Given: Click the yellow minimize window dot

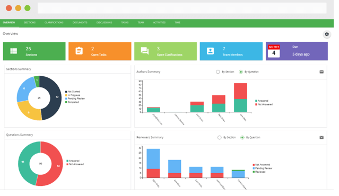Looking at the screenshot, I should click(18, 8).
